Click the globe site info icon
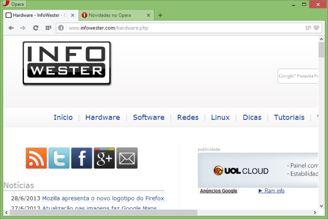This screenshot has height=219, width=328. click(61, 28)
